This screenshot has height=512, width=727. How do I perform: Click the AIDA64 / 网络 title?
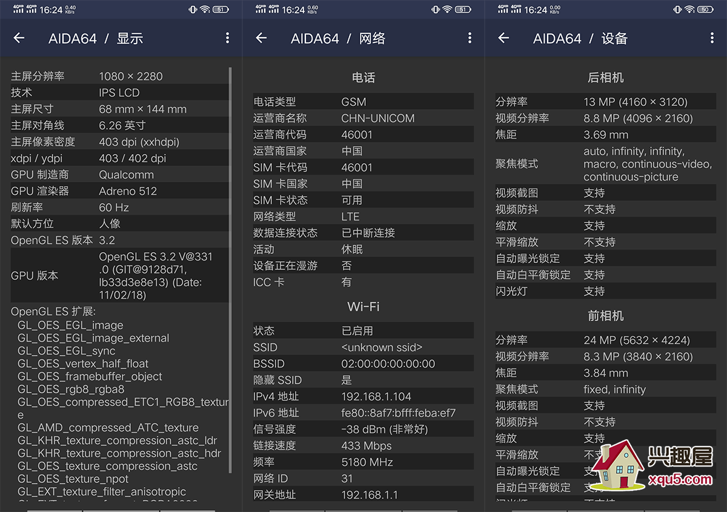[338, 38]
